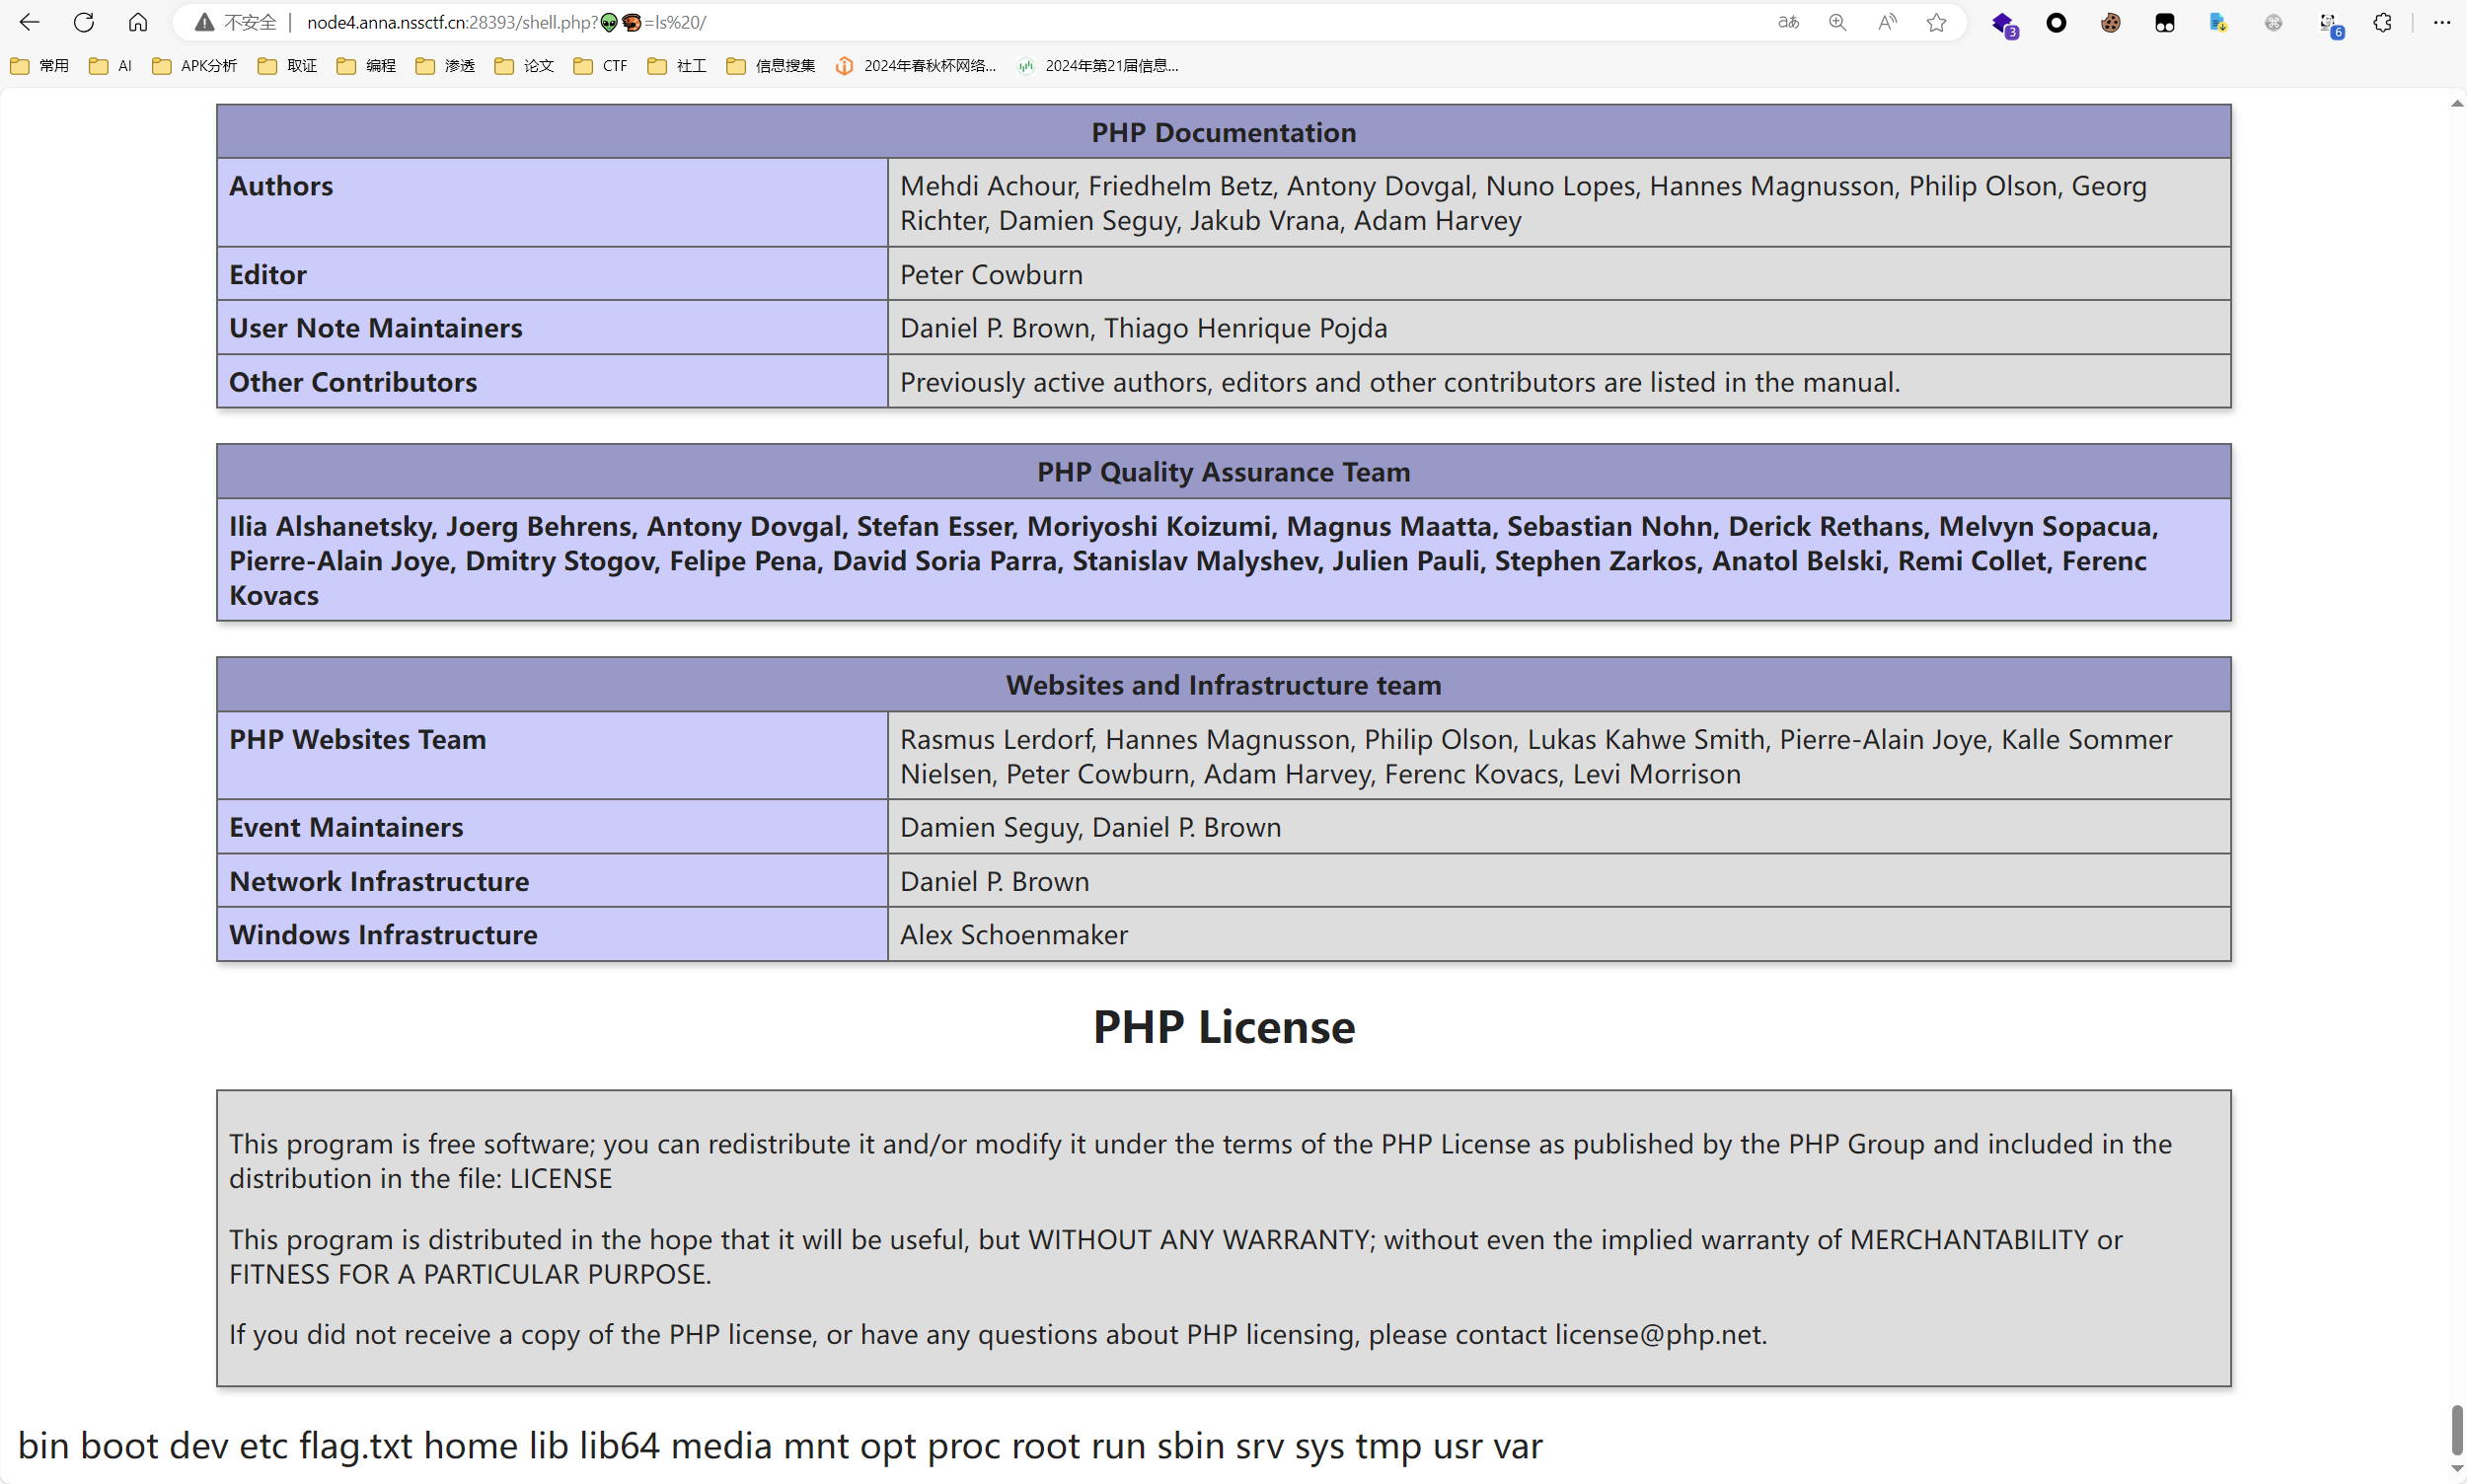The width and height of the screenshot is (2467, 1484).
Task: Open the 2024年春秋杯网络 bookmark
Action: click(x=916, y=66)
